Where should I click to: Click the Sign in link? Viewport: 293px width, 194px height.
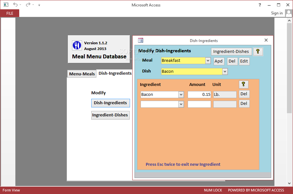pyautogui.click(x=277, y=13)
